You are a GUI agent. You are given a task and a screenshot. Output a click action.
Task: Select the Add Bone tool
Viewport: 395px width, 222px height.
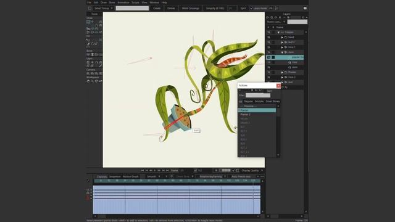[96, 55]
